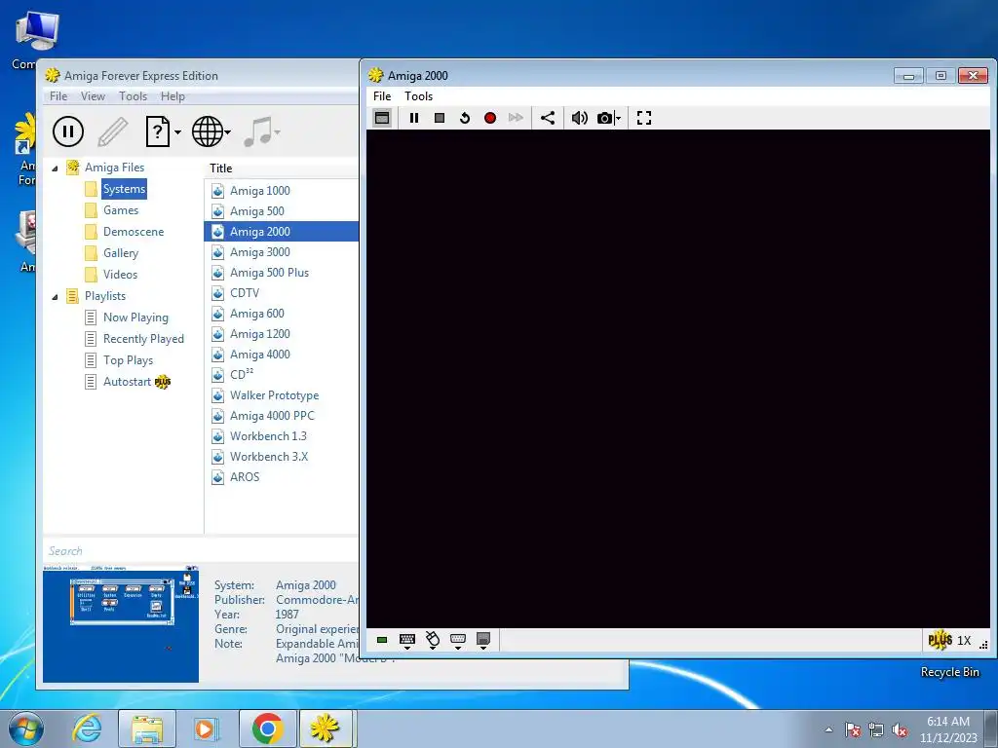
Task: Expand the help document dropdown arrow
Action: (177, 132)
